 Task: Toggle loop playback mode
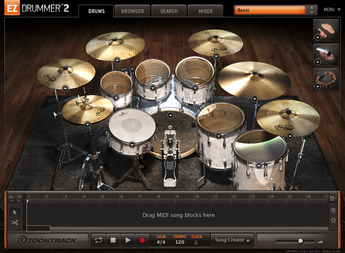98,240
